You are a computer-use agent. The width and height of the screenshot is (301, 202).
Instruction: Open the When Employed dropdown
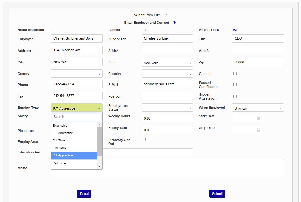click(258, 108)
